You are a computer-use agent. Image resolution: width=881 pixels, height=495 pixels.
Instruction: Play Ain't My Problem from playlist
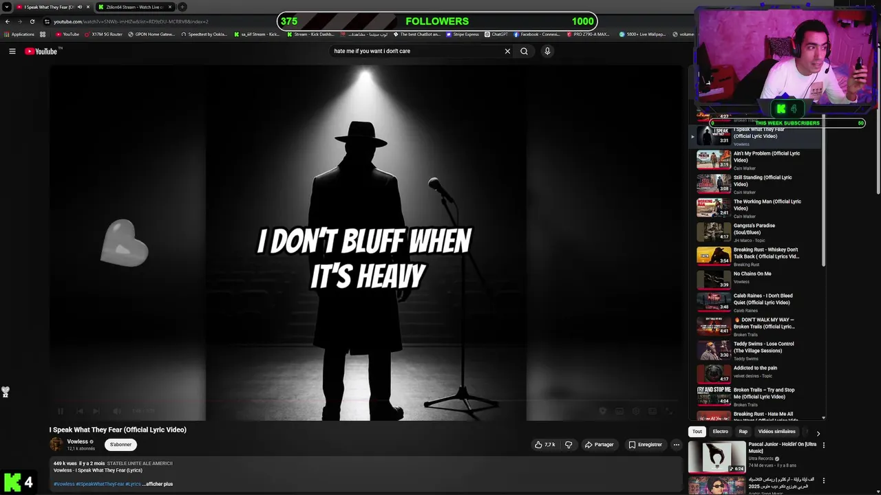click(x=755, y=160)
